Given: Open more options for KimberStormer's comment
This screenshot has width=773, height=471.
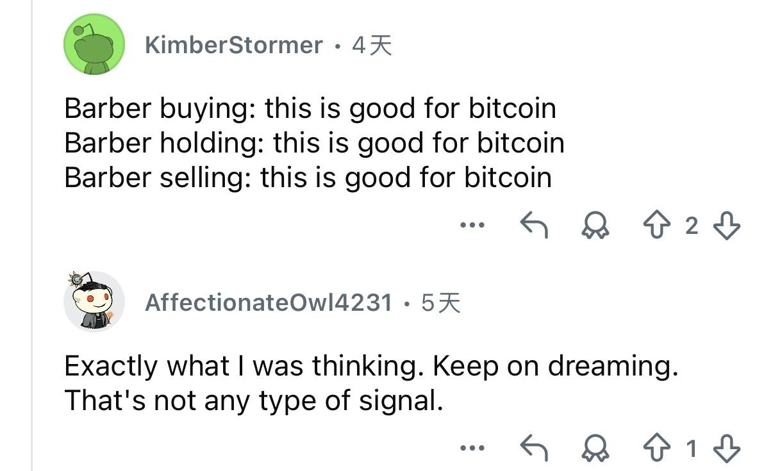Looking at the screenshot, I should pyautogui.click(x=472, y=226).
